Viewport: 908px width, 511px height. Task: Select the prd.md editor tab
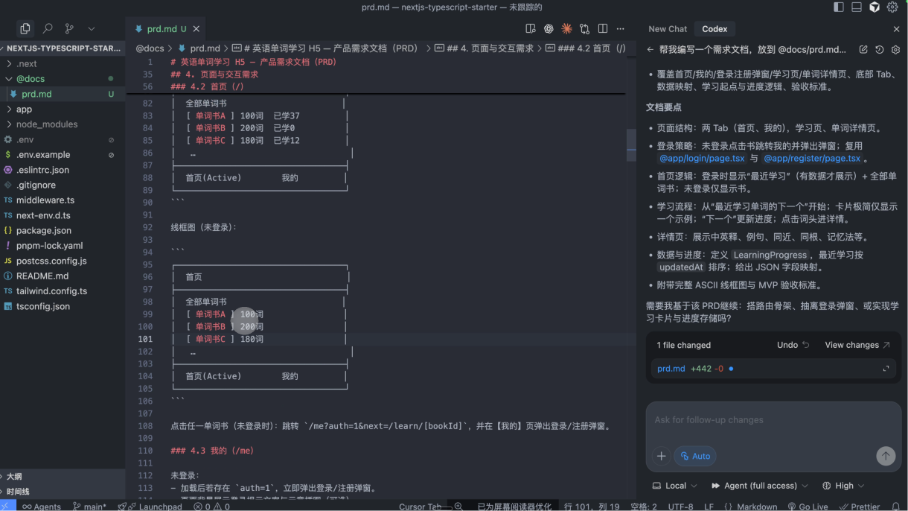pos(162,28)
